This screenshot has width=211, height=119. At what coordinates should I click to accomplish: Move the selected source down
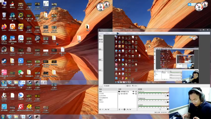coord(130,109)
